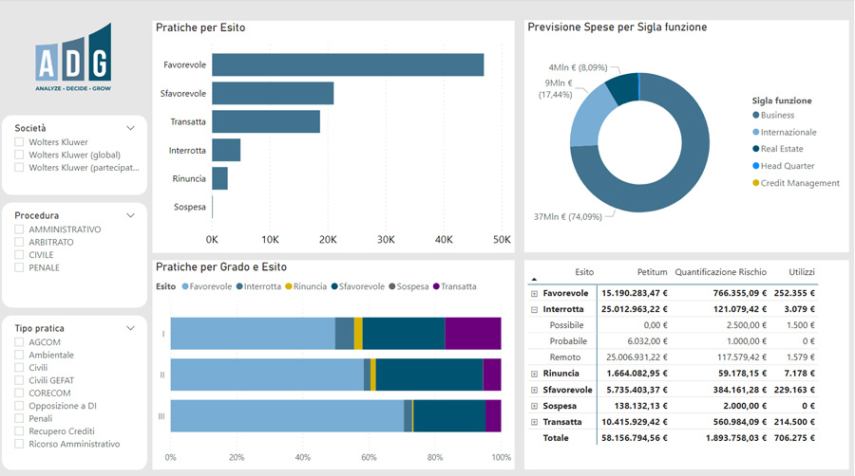Click the Rinuncia legend dot in Grado chart

(289, 286)
